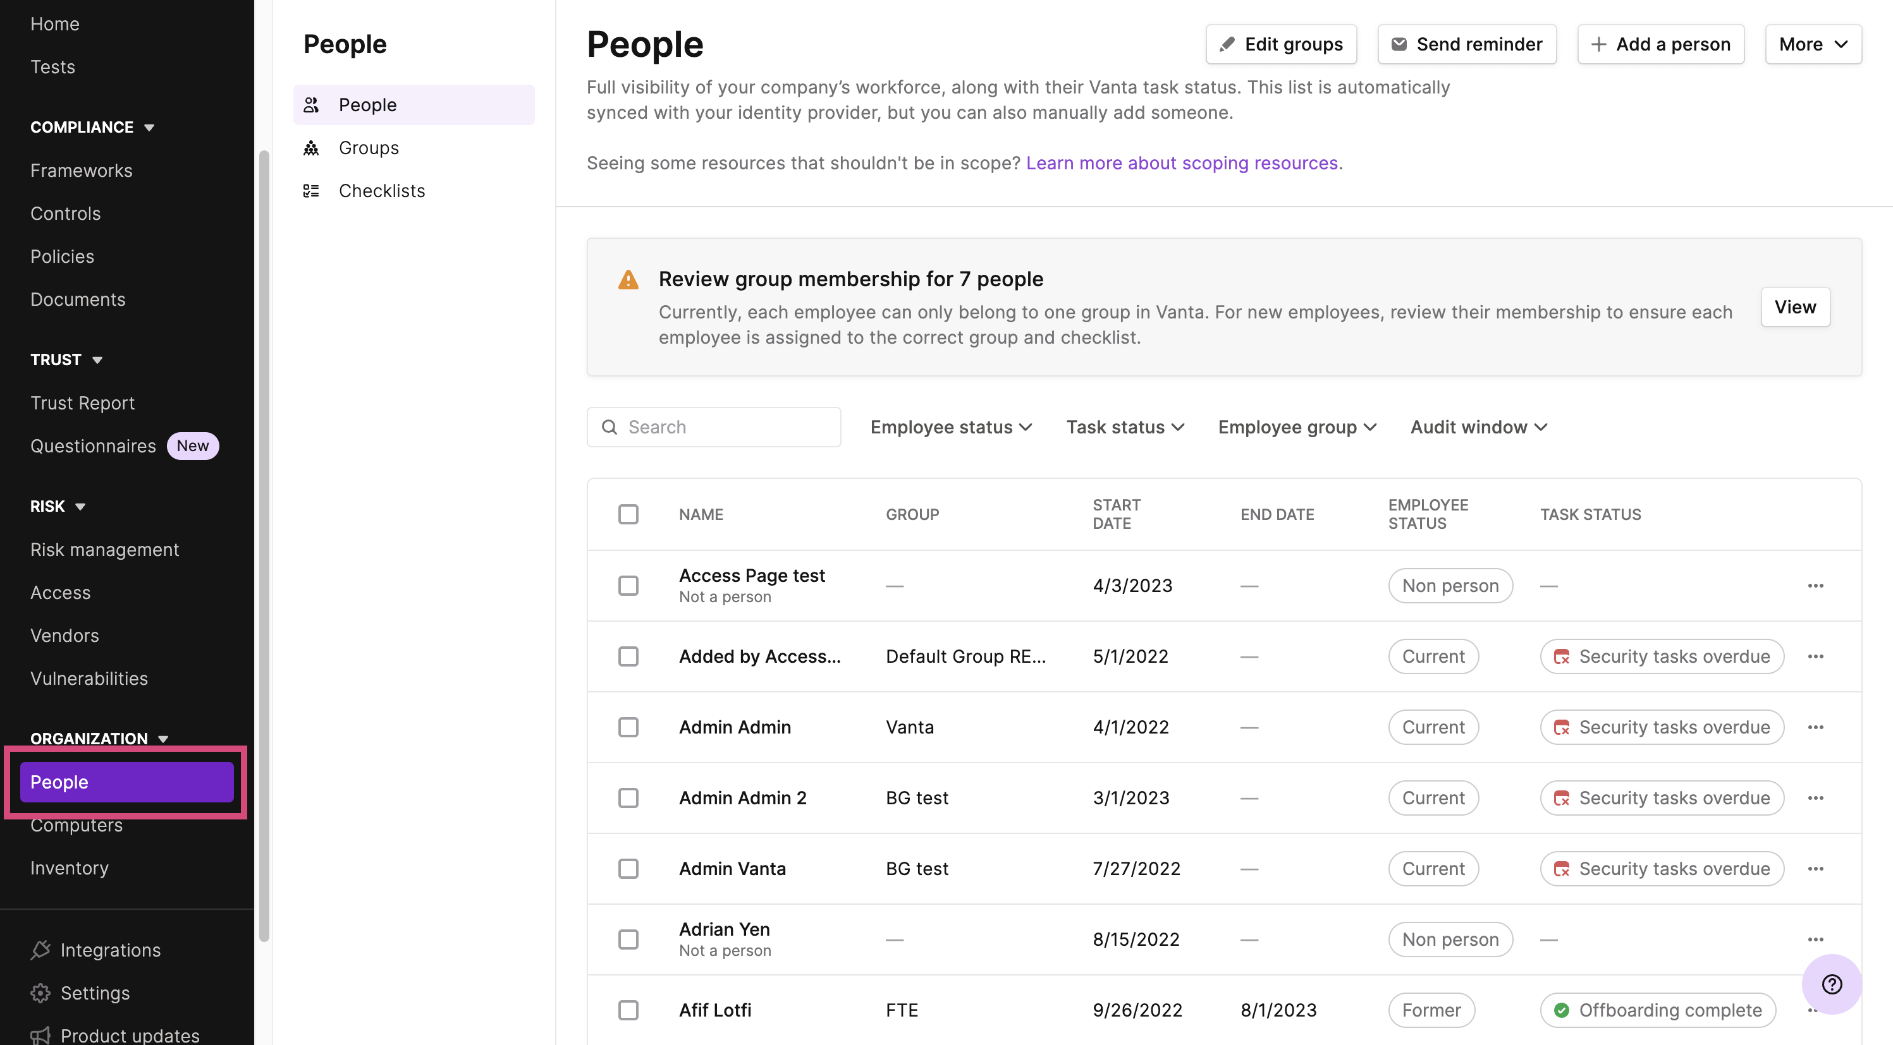Open Learn more about scoping resources link
Viewport: 1893px width, 1045px height.
click(1182, 163)
